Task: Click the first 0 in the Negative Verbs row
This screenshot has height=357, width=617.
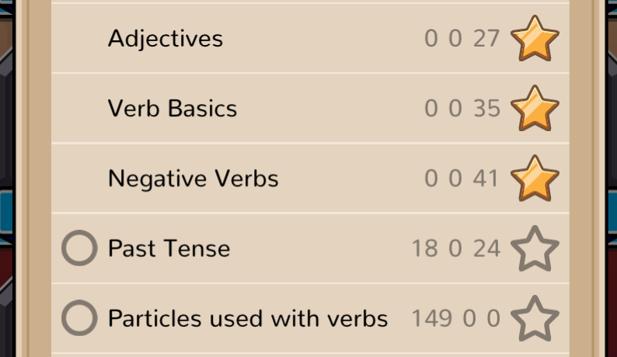Action: pos(431,178)
